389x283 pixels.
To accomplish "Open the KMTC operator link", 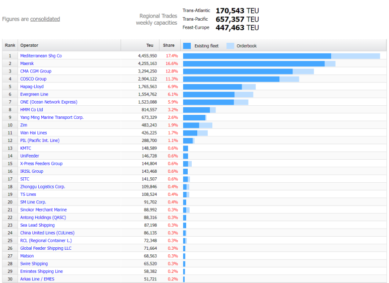I will 26,148.
